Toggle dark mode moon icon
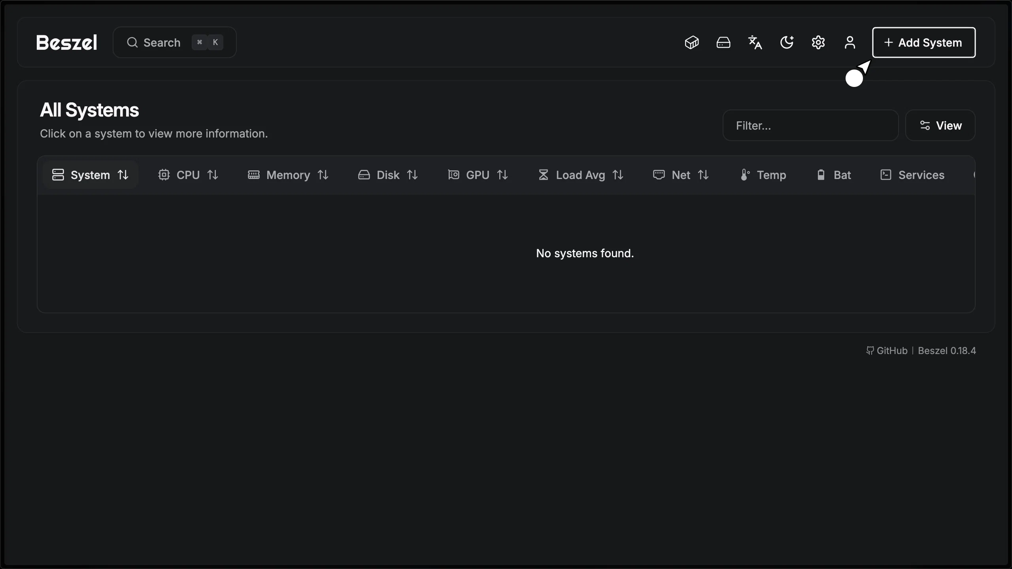The image size is (1012, 569). tap(787, 42)
